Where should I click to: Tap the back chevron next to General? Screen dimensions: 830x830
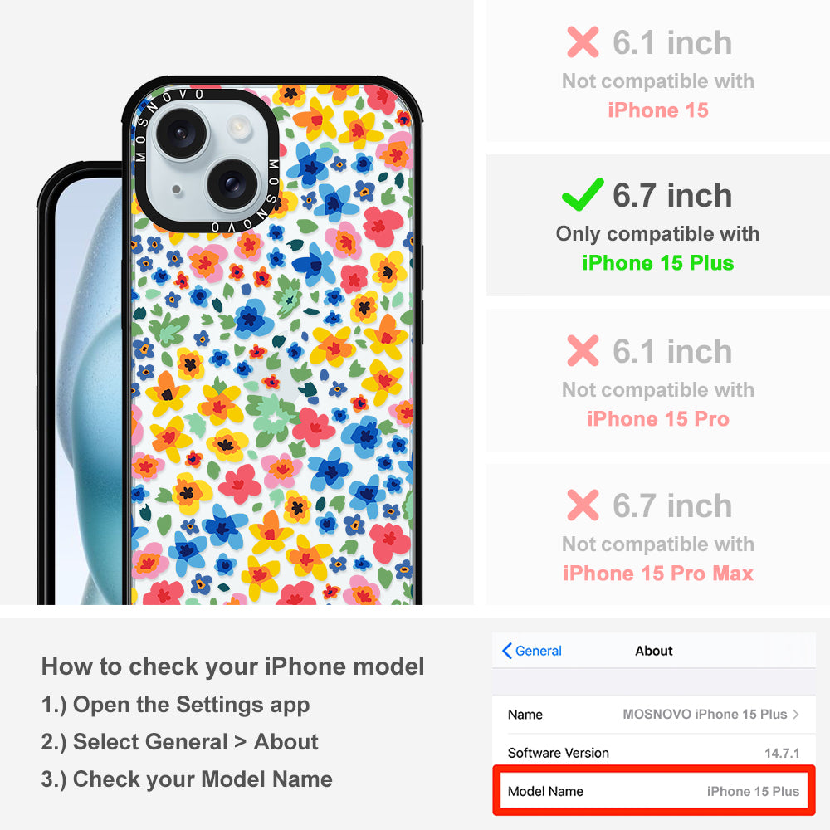coord(506,651)
